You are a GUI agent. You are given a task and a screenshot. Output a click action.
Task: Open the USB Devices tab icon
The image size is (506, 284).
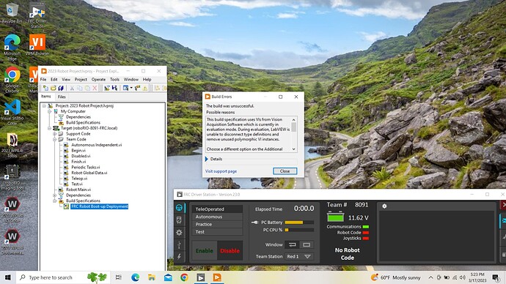[x=179, y=244]
